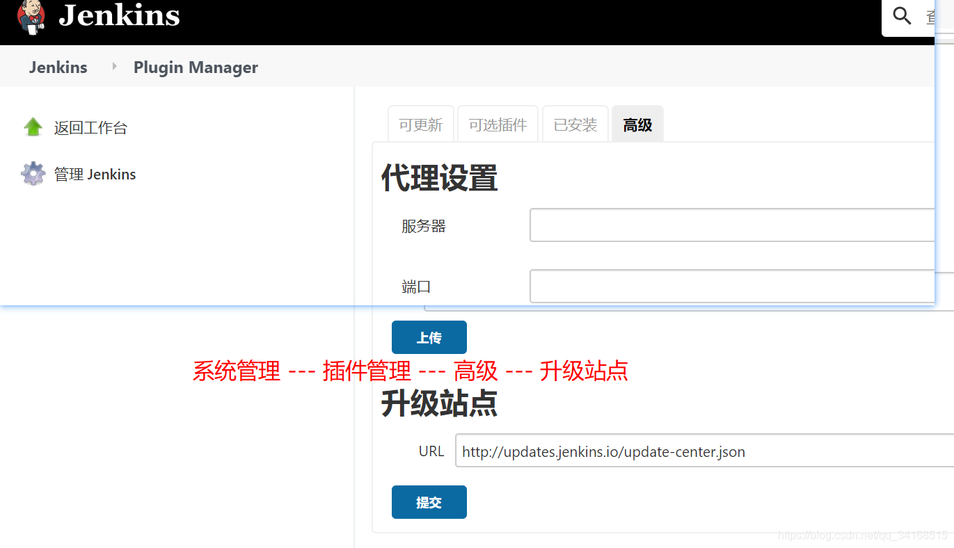Click the 提交 button
The image size is (954, 548).
coord(429,502)
